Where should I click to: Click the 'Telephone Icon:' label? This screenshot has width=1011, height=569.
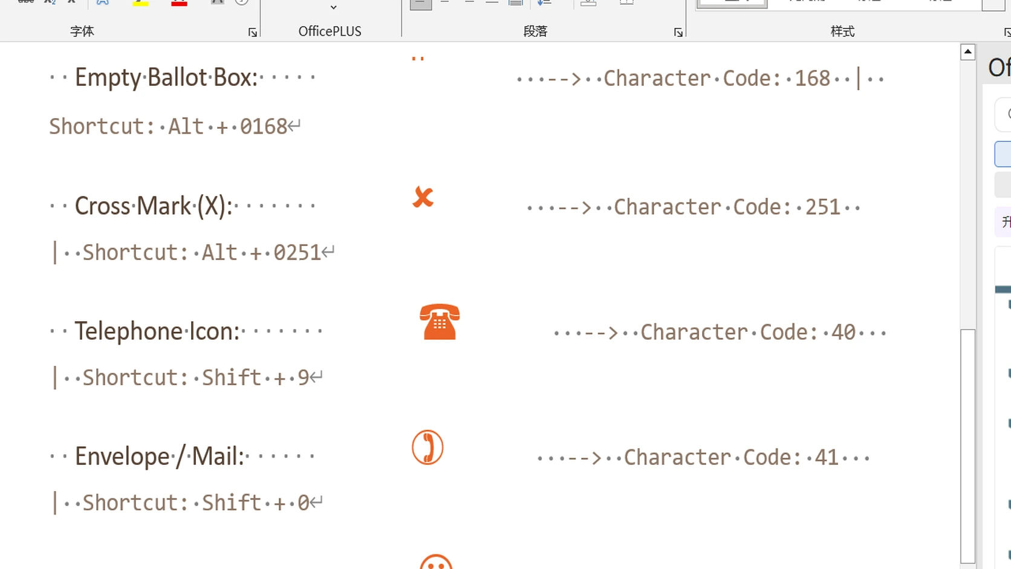pos(157,331)
